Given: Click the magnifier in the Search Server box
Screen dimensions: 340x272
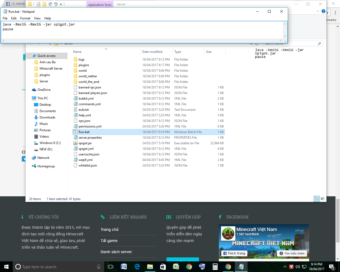Looking at the screenshot, I should click(x=319, y=44).
